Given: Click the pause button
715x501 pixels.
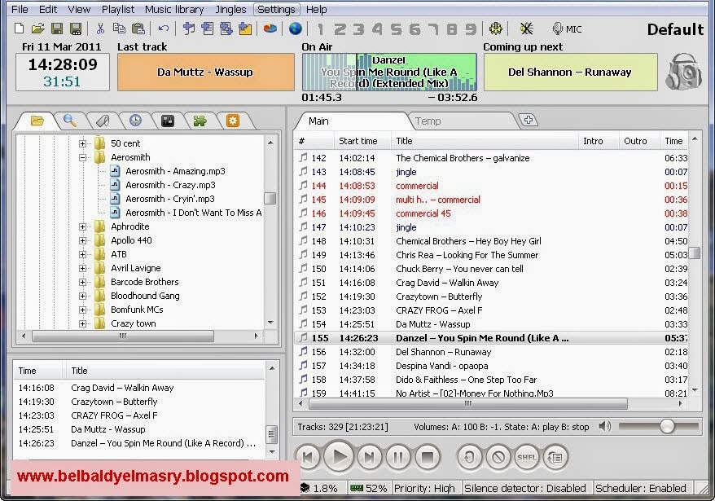Looking at the screenshot, I should tap(398, 457).
